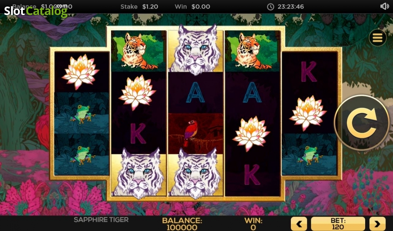Viewport: 393px width, 231px height.
Task: Decrease bet with the left arrow
Action: 299,224
